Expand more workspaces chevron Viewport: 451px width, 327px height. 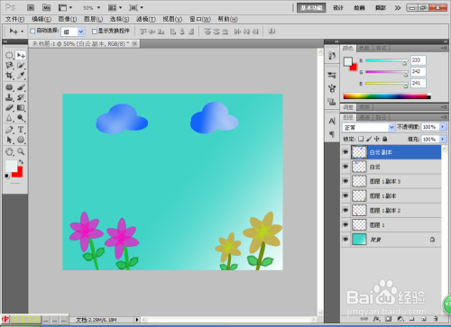[x=398, y=8]
